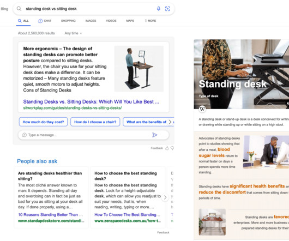The image size is (289, 241).
Task: Click thumbs up feedback icon
Action: (167, 148)
